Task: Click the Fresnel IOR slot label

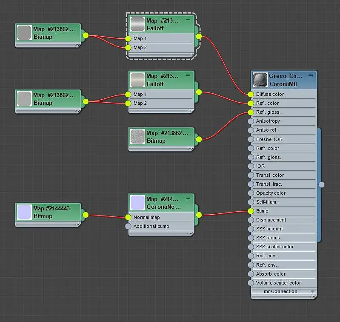Action: [x=269, y=139]
